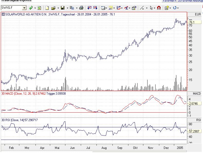Viewport: 203px width, 153px height.
Task: Click the SWVG.F symbol input field
Action: 11,8
